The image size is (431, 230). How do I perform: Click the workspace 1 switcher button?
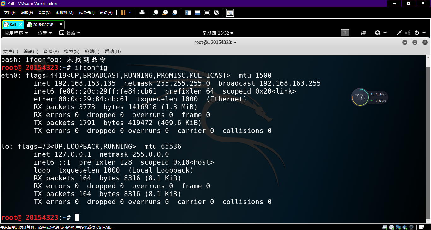coord(345,33)
